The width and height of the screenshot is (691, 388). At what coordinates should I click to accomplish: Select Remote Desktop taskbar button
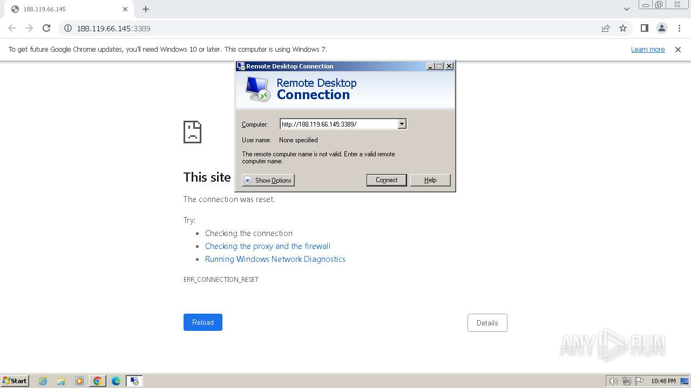pyautogui.click(x=134, y=381)
